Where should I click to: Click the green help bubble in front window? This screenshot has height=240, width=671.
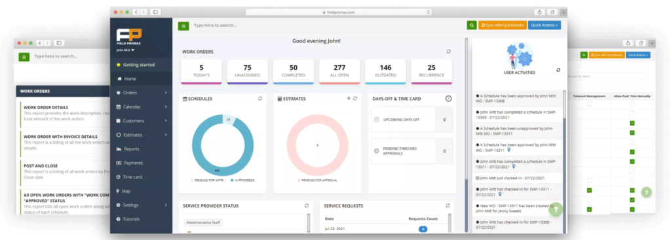(556, 209)
